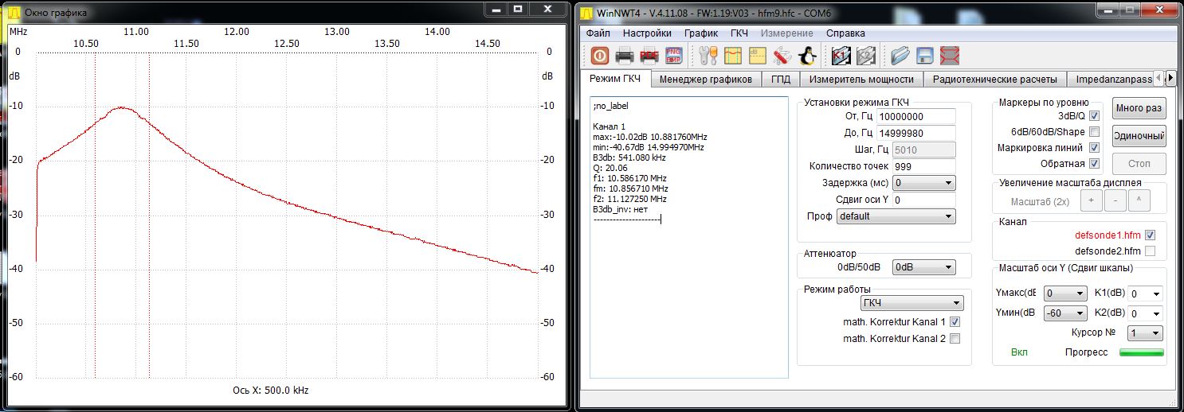Click the dB grid toolbar icon

757,56
